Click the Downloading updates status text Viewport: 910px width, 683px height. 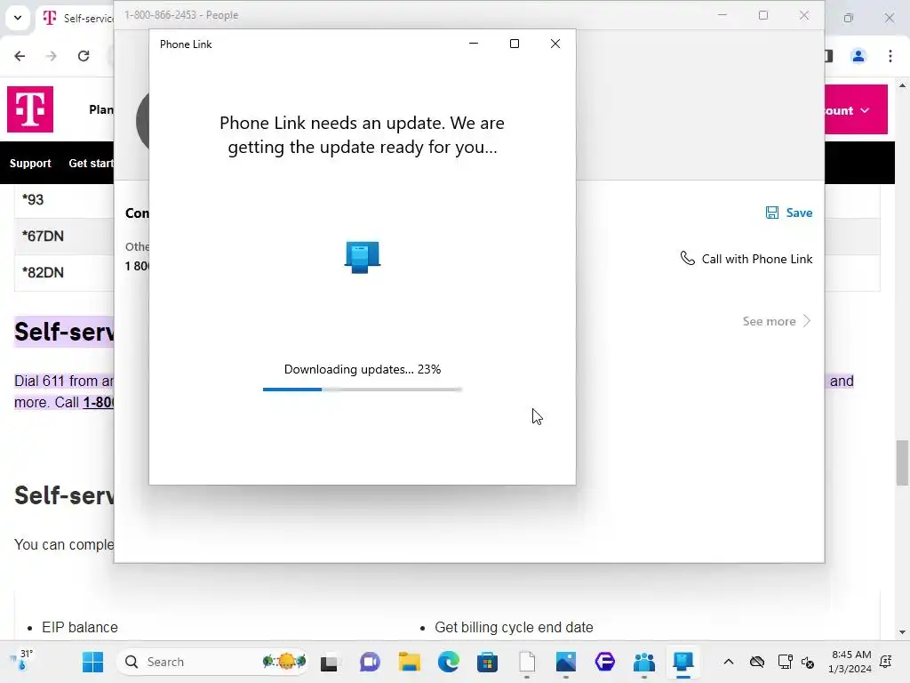363,369
